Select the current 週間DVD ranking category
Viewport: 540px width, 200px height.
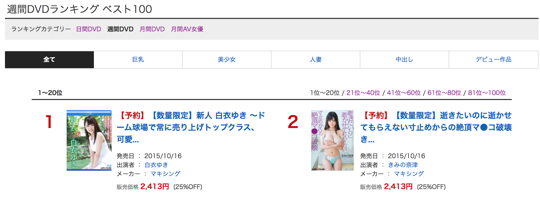click(120, 29)
